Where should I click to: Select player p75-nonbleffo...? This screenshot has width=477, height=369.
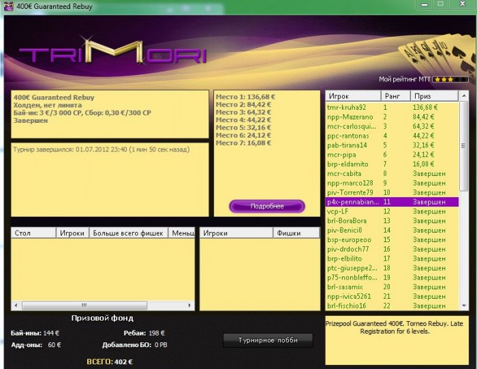(392, 278)
